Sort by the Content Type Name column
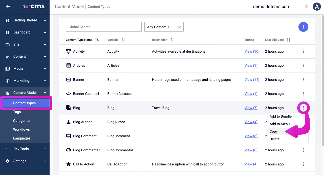The height and width of the screenshot is (175, 324). (x=97, y=40)
